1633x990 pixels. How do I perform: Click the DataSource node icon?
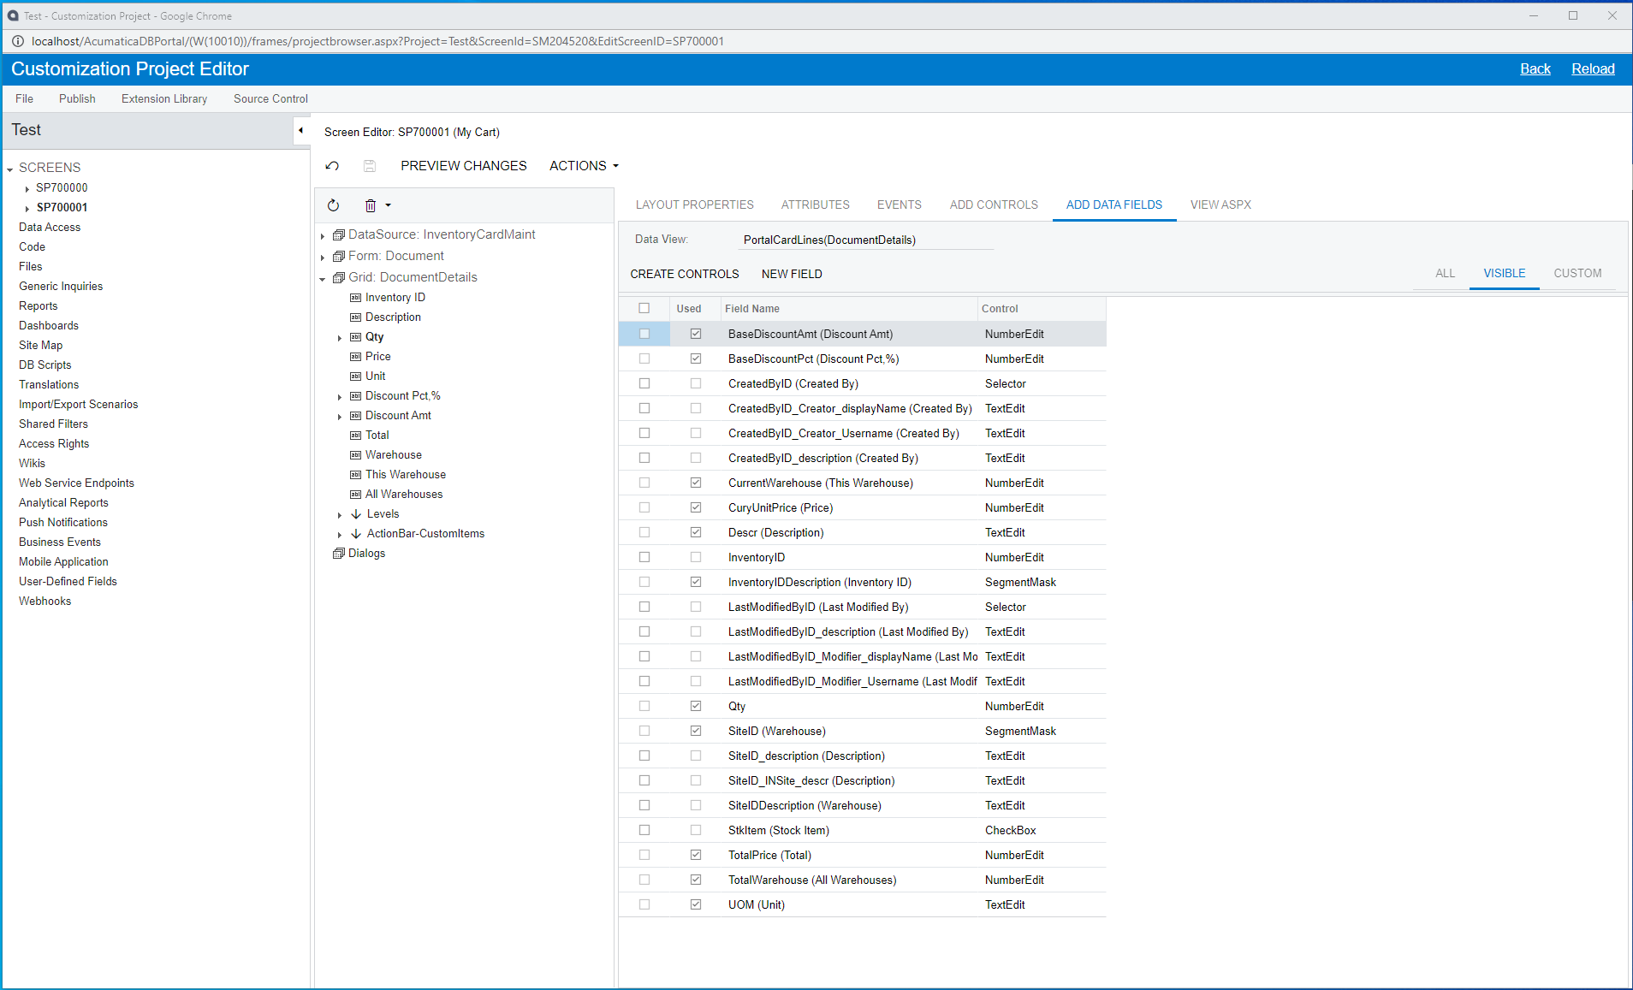point(339,234)
